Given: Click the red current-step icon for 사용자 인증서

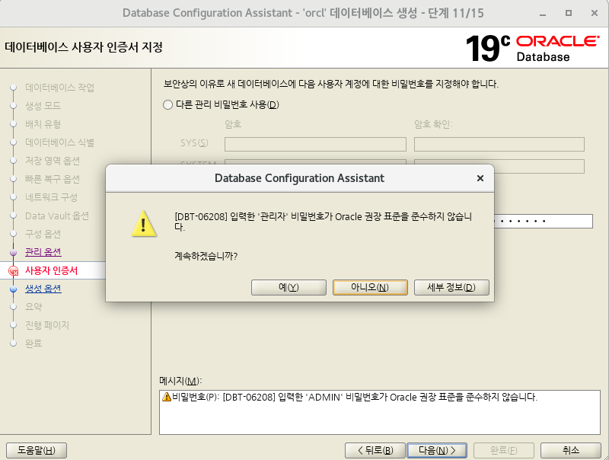Looking at the screenshot, I should [13, 271].
